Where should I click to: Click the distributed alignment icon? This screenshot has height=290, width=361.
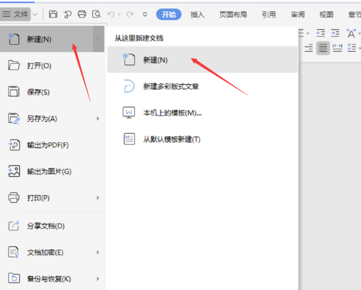[x=337, y=48]
